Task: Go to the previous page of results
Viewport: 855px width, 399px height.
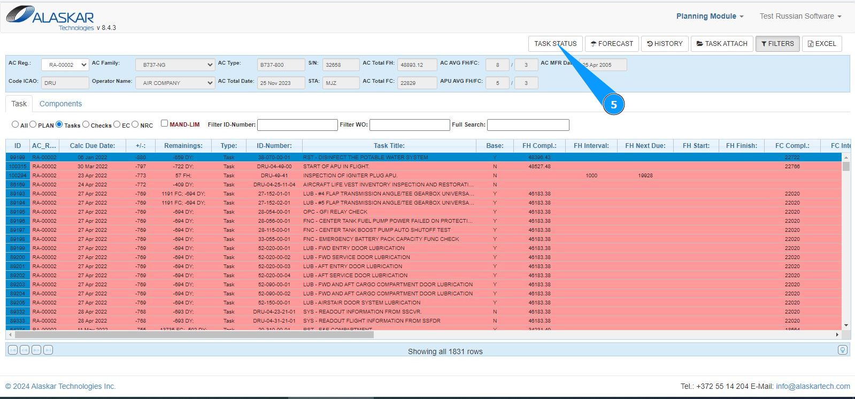Action: (25, 350)
